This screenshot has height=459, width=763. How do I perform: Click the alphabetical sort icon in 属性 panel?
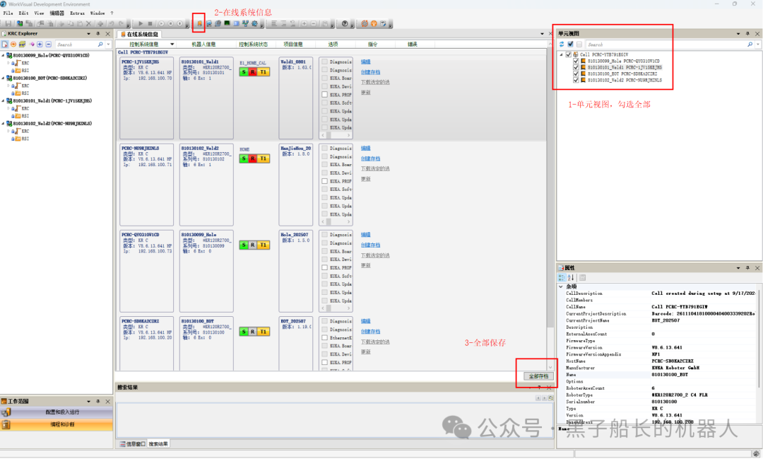point(572,277)
